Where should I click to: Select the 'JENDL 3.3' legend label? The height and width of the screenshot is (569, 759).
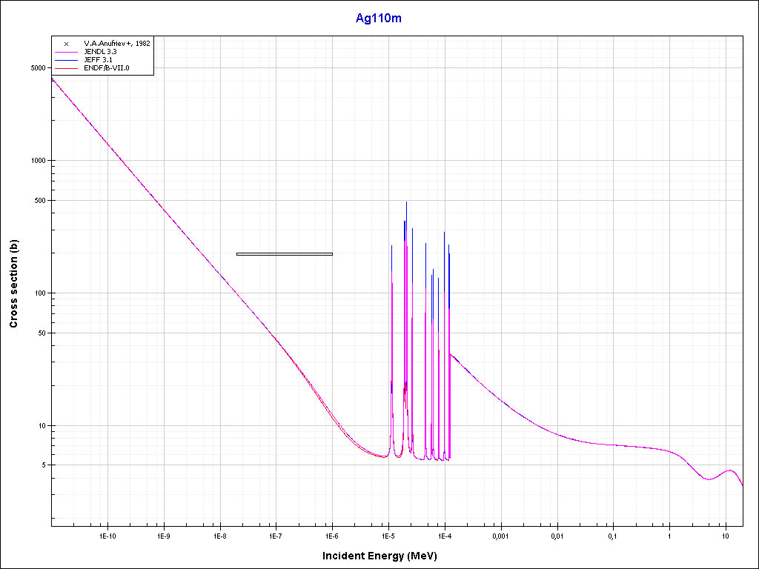100,52
